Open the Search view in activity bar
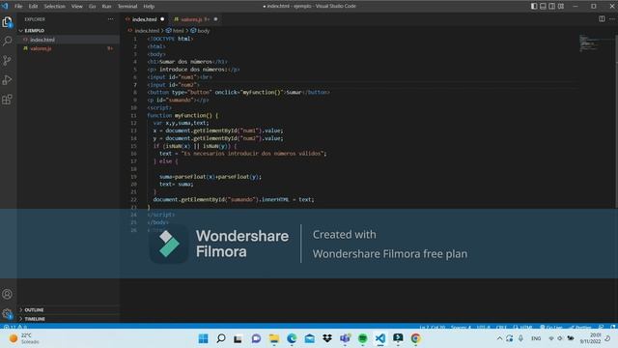This screenshot has height=348, width=618. (x=7, y=41)
